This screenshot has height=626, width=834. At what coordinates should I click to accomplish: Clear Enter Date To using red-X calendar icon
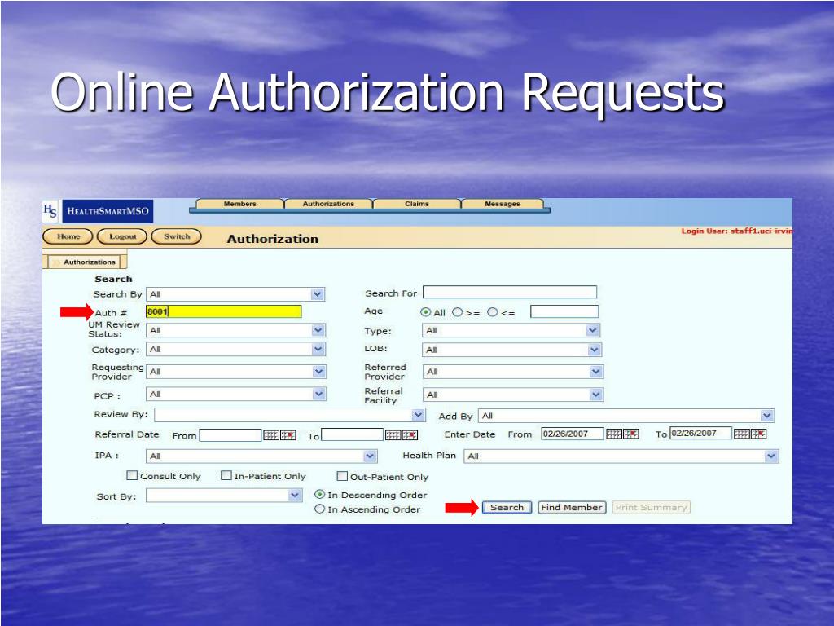[758, 434]
